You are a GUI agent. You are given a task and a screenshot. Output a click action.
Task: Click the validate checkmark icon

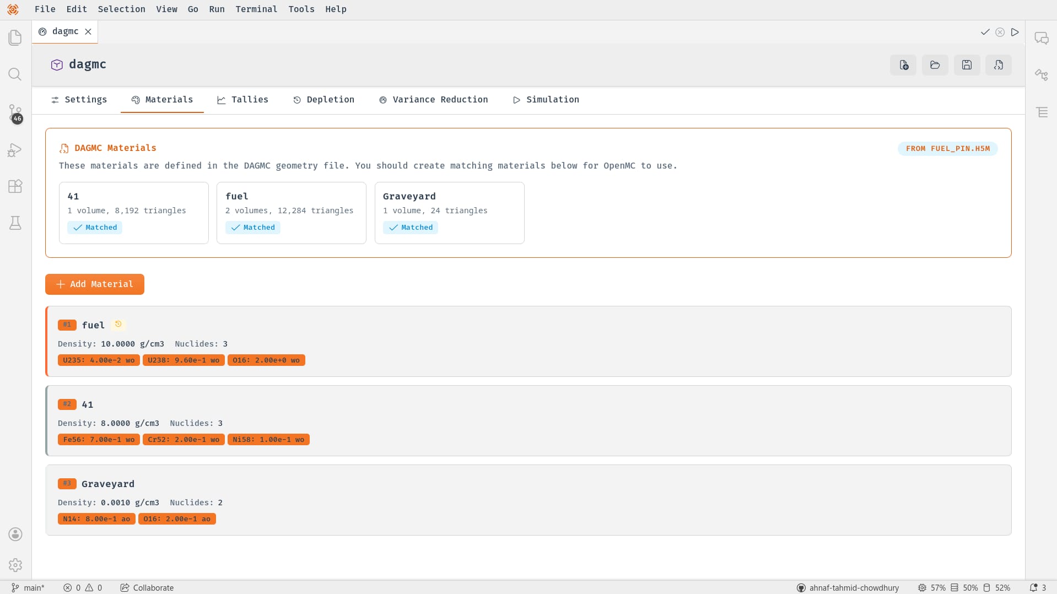[x=985, y=32]
